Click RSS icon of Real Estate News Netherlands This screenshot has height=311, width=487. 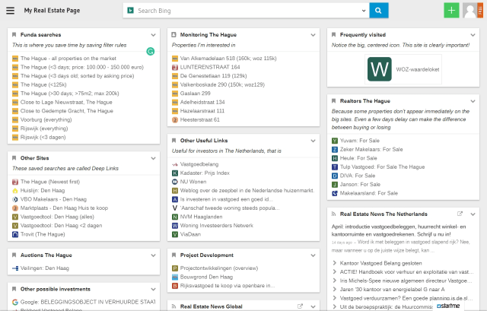coord(333,214)
